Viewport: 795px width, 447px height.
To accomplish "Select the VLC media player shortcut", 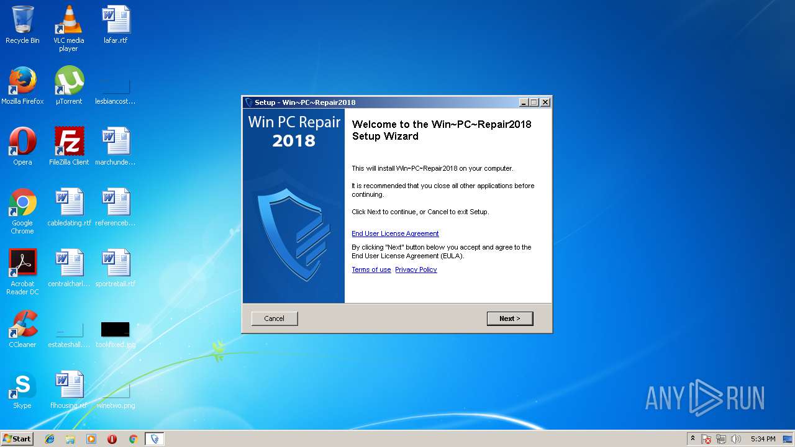I will click(x=69, y=28).
